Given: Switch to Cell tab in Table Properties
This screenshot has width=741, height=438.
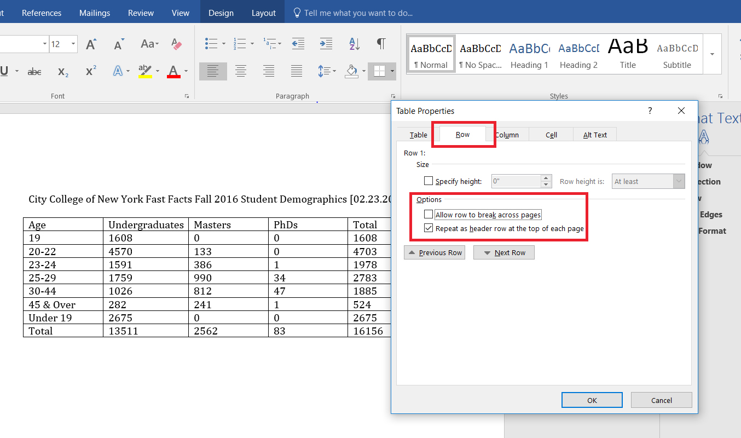Looking at the screenshot, I should point(552,135).
